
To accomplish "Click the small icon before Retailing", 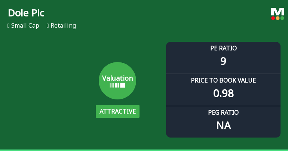I will (x=48, y=26).
